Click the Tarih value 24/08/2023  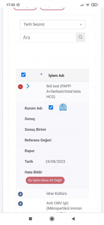(x=55, y=162)
